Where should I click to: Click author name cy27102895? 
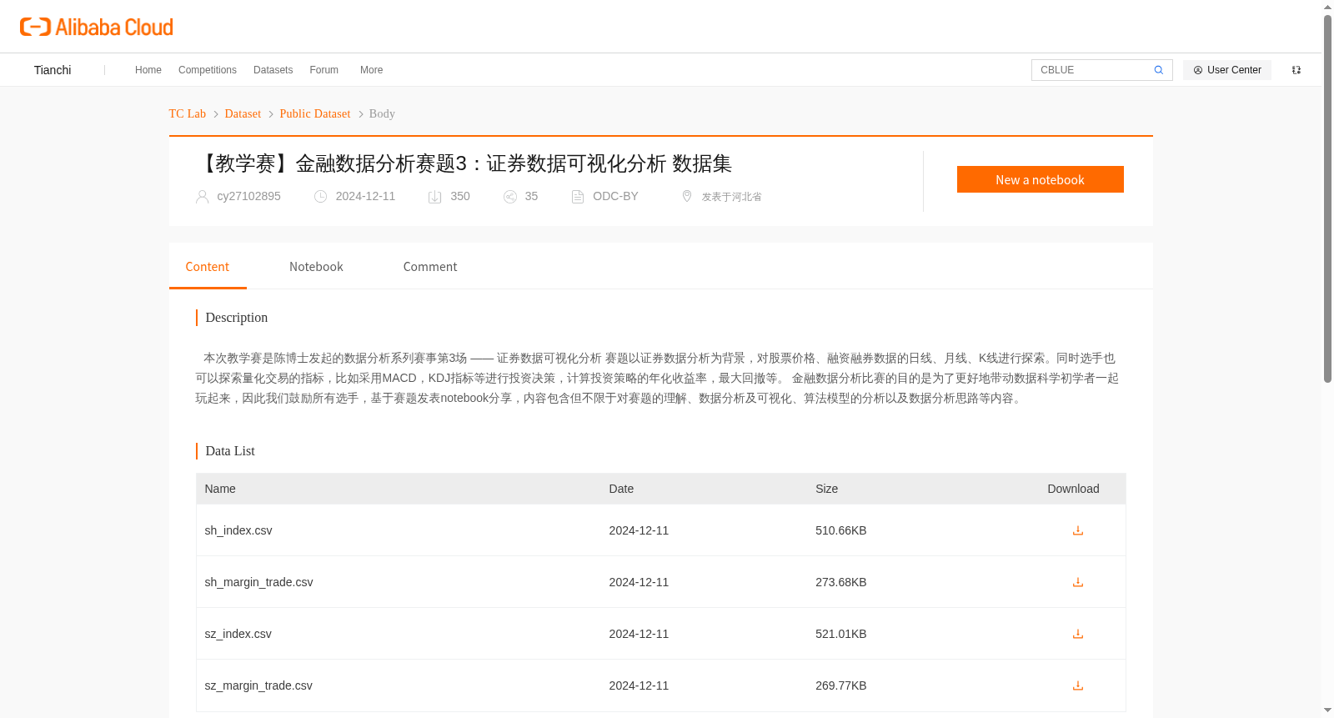[x=249, y=196]
